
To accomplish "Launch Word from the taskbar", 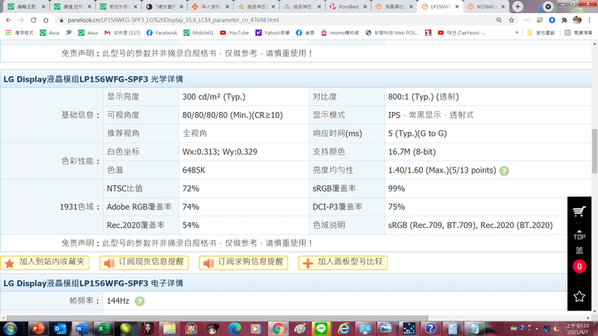I will [81, 329].
